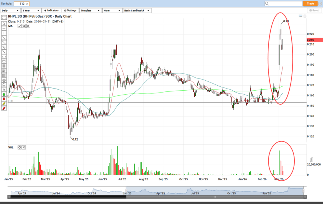Select the text annotation 'A' tool

point(4,90)
